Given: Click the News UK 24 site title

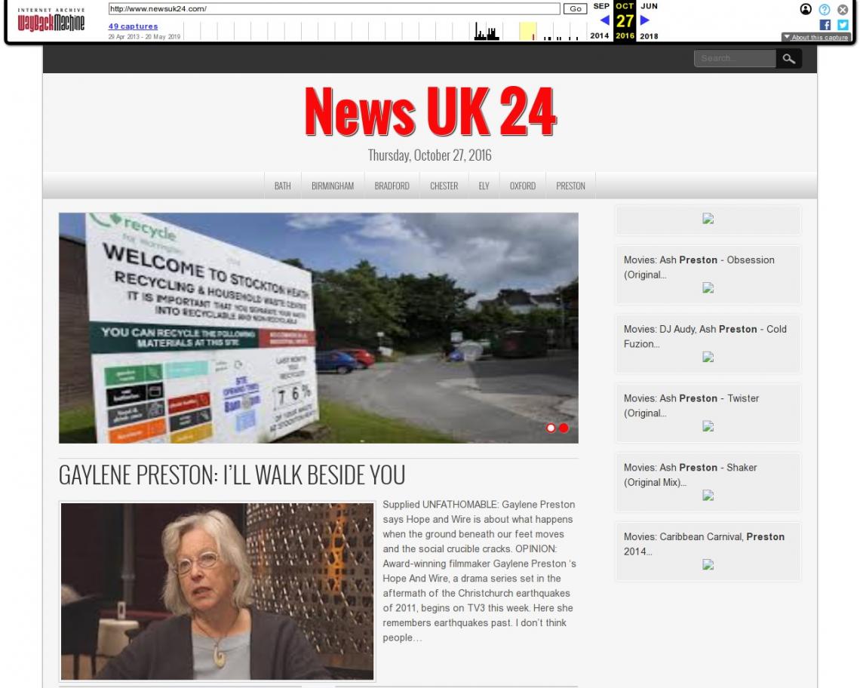Looking at the screenshot, I should 430,112.
